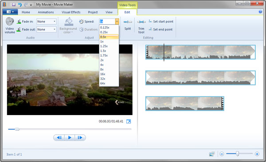Click the Fade in icon

pos(19,22)
